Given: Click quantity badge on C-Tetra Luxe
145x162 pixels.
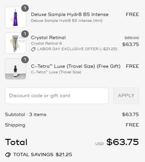Looking at the screenshot, I should point(25,60).
